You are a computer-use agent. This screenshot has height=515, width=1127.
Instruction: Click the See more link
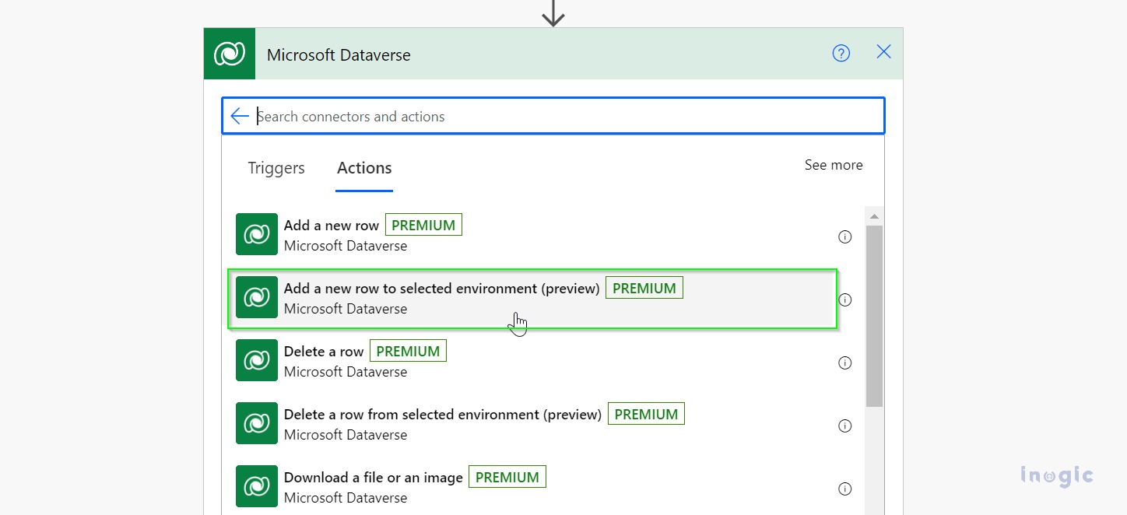(x=834, y=165)
